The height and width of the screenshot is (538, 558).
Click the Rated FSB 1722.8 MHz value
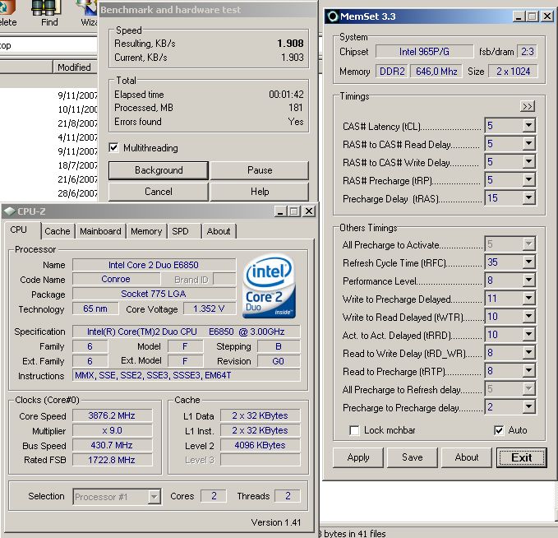coord(112,460)
